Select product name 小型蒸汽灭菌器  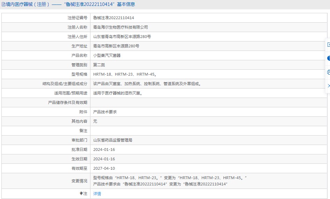(x=107, y=55)
